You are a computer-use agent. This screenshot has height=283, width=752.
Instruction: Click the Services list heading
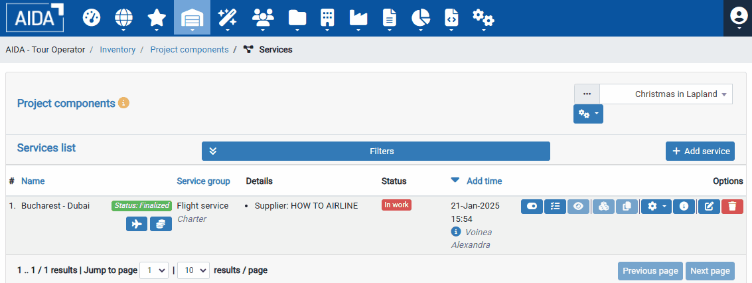(x=46, y=147)
